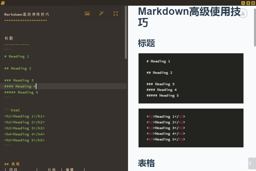Click '<h2>Heading 2</h2>' in the editor
The height and width of the screenshot is (171, 256).
(24, 122)
